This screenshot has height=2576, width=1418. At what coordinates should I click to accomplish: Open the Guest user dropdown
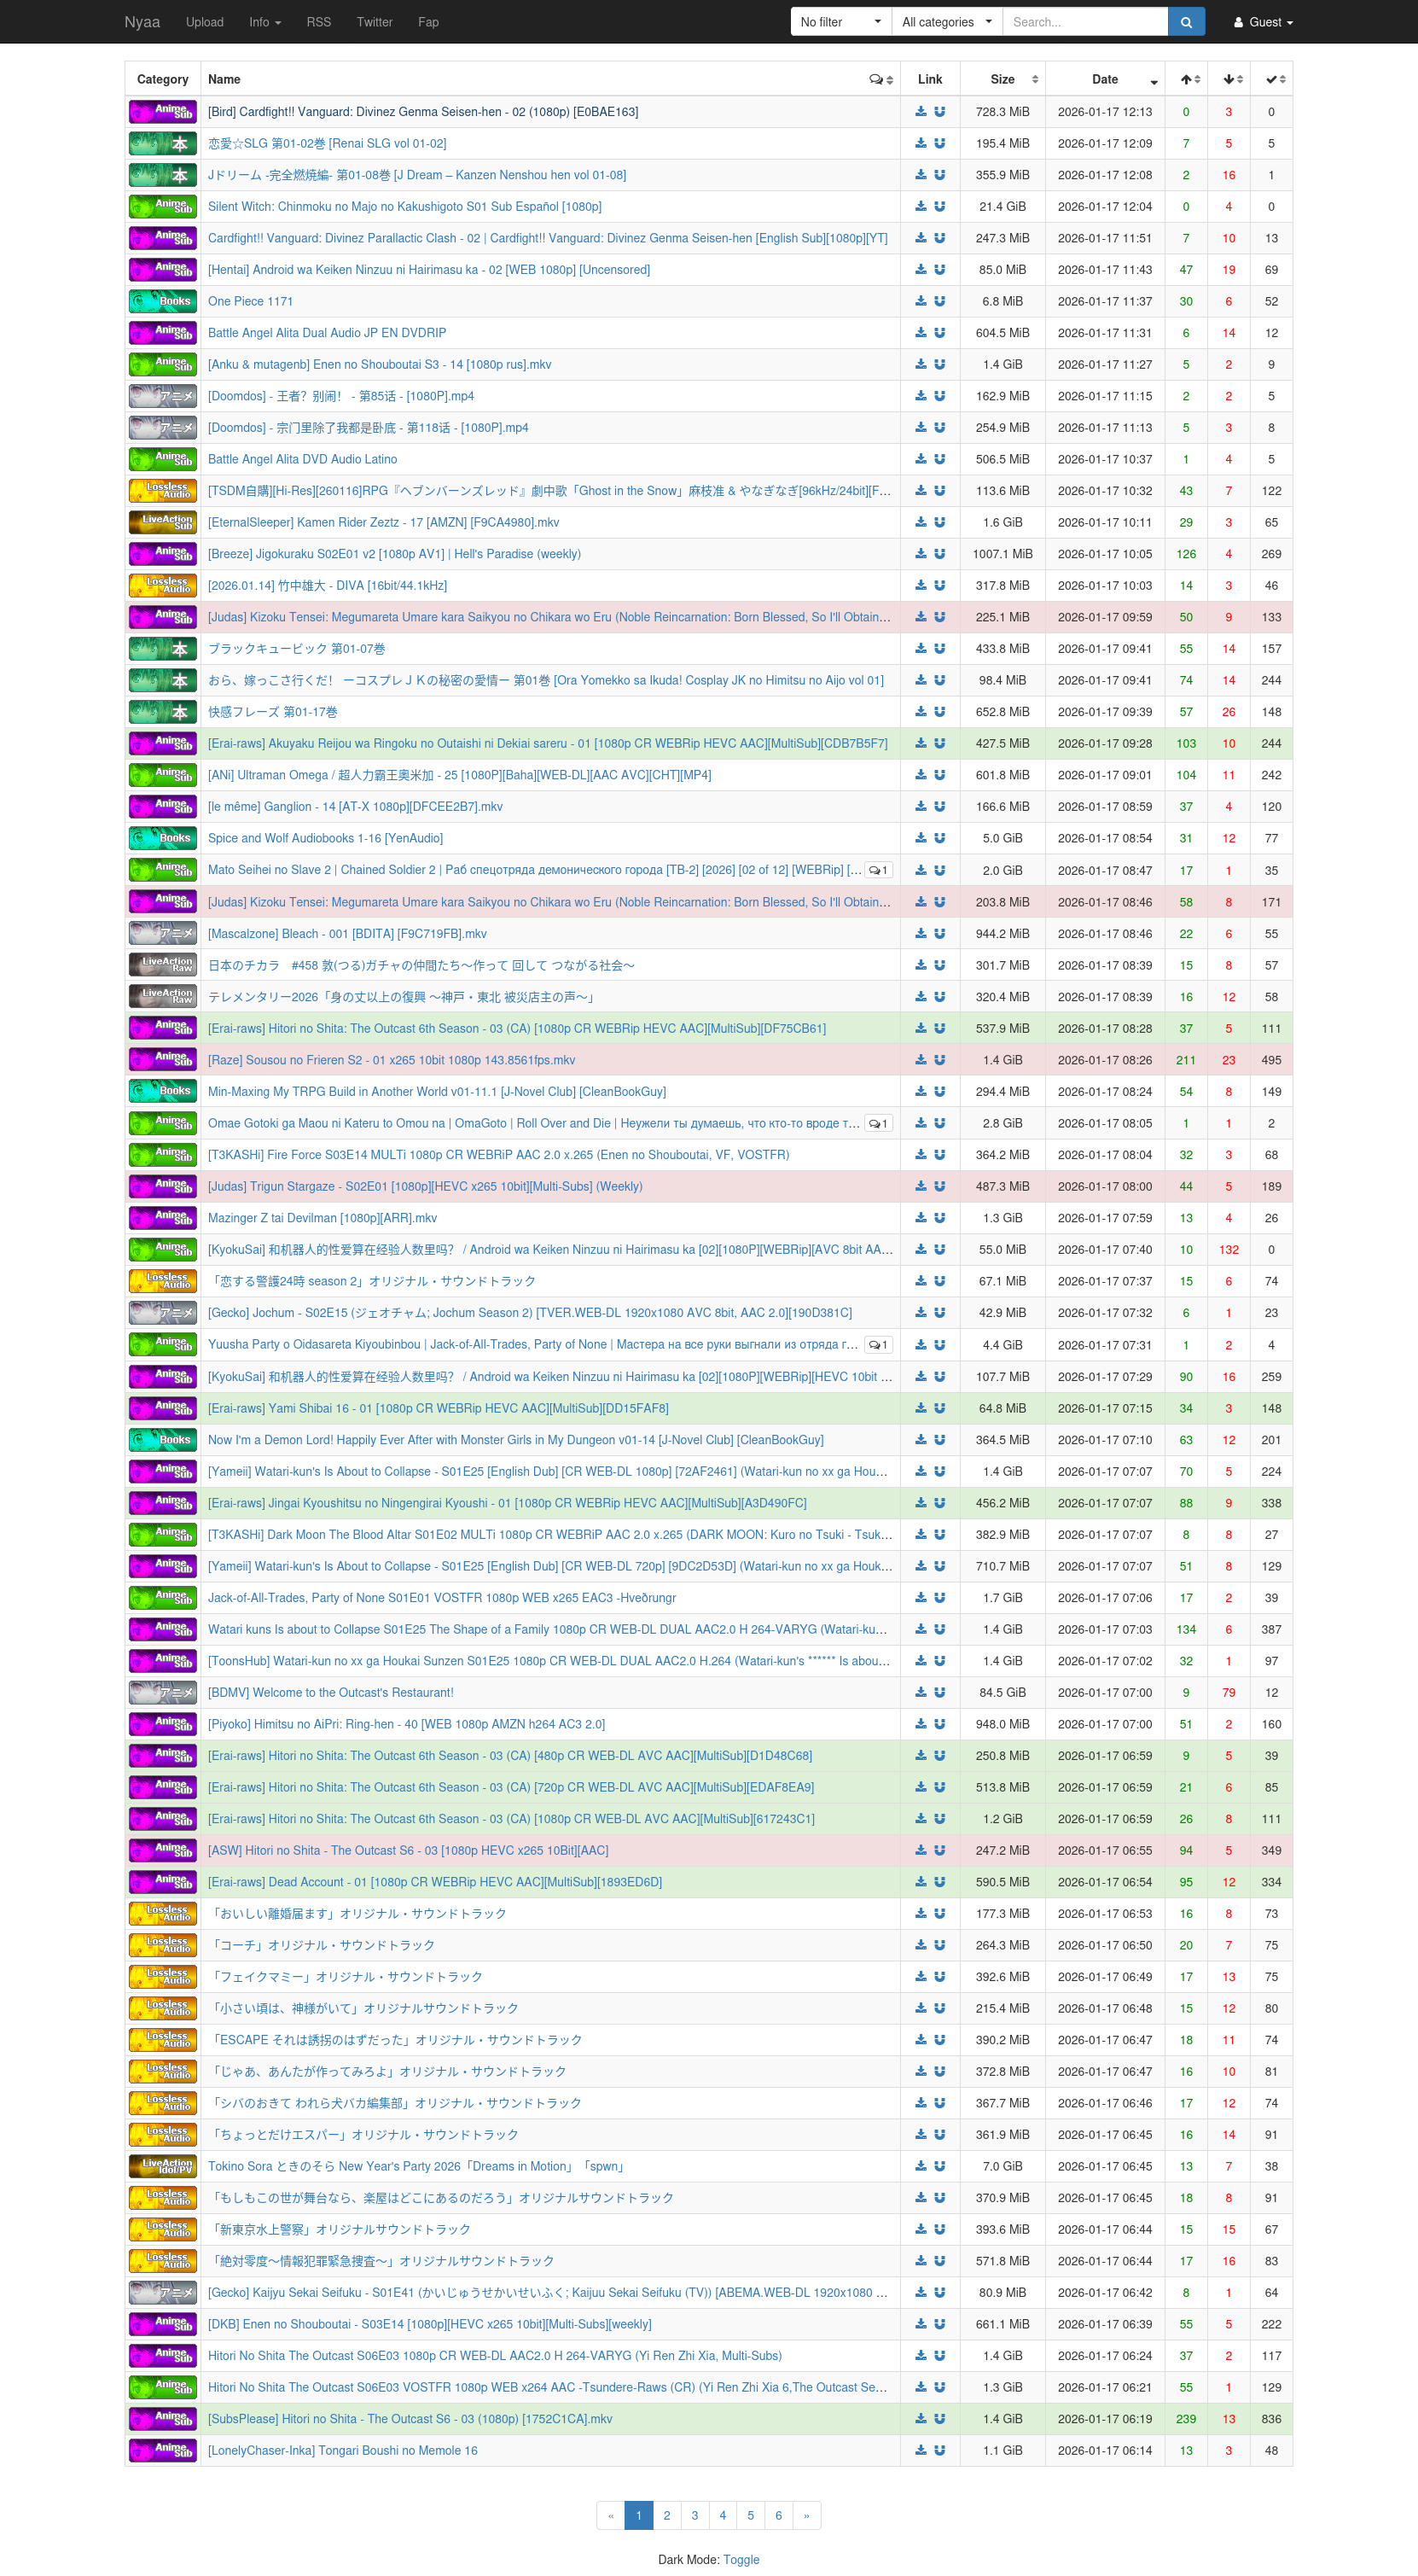[1263, 22]
